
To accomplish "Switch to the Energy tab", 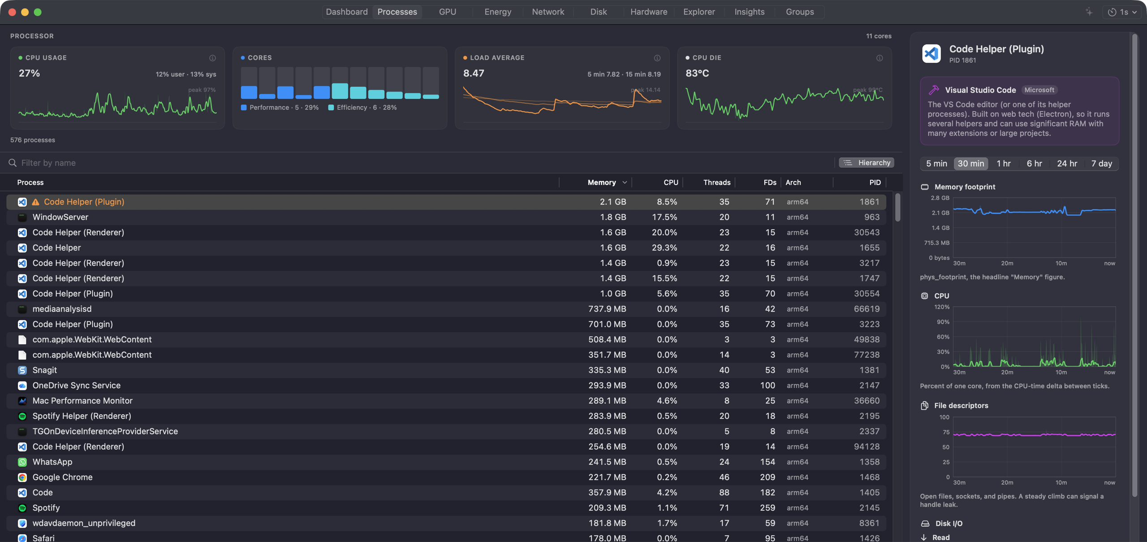I will coord(497,12).
